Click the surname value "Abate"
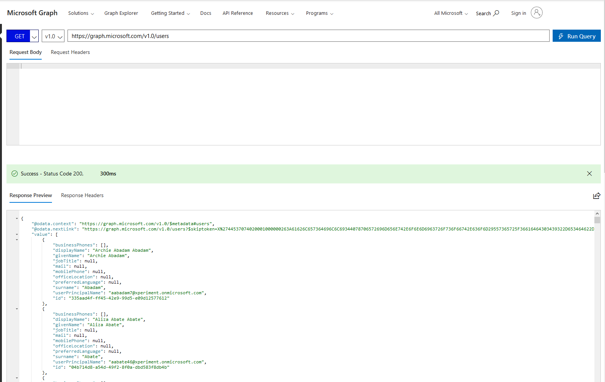The image size is (605, 382). [91, 357]
